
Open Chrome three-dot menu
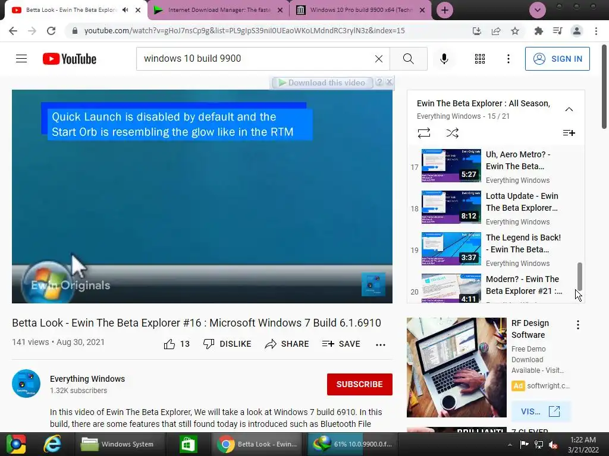[x=596, y=31]
